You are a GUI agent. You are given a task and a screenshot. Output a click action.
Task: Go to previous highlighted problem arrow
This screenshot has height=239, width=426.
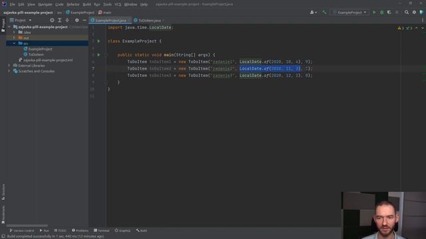[417, 28]
